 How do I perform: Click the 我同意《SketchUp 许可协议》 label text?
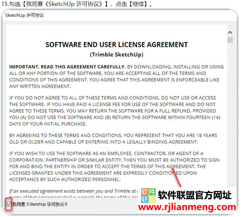pyautogui.click(x=40, y=204)
